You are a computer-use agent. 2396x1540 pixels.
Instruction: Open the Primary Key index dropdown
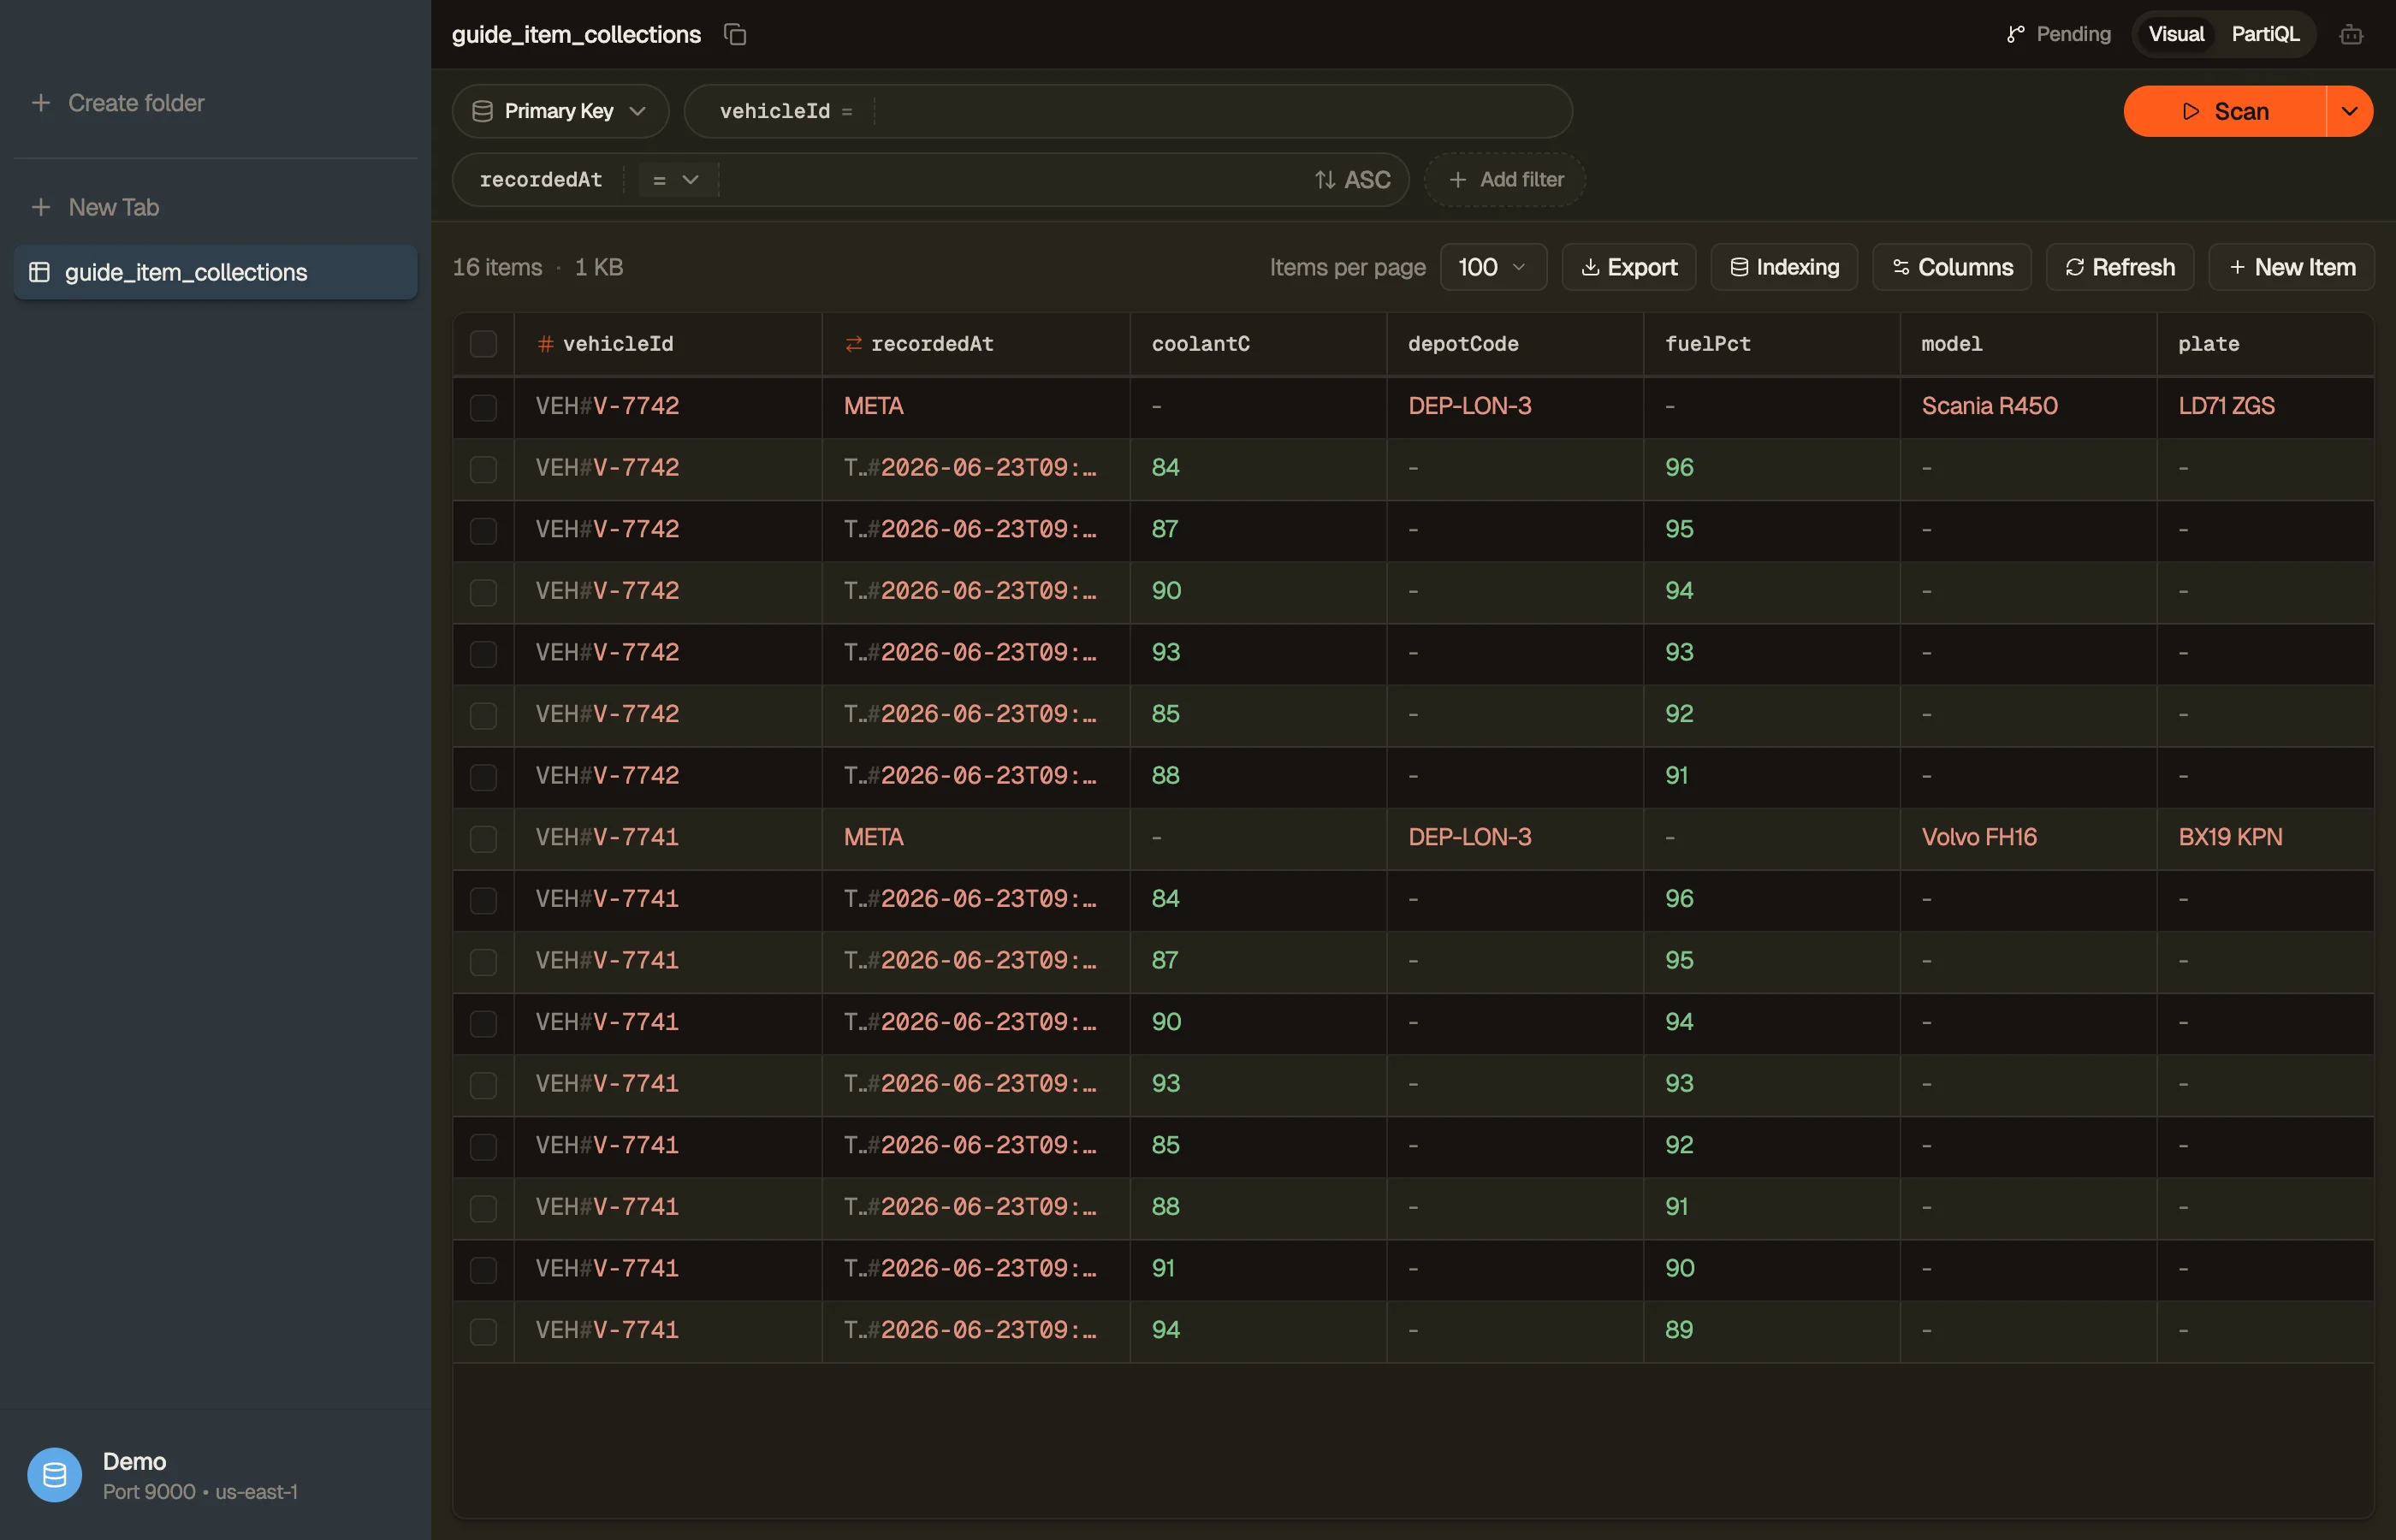(x=560, y=111)
